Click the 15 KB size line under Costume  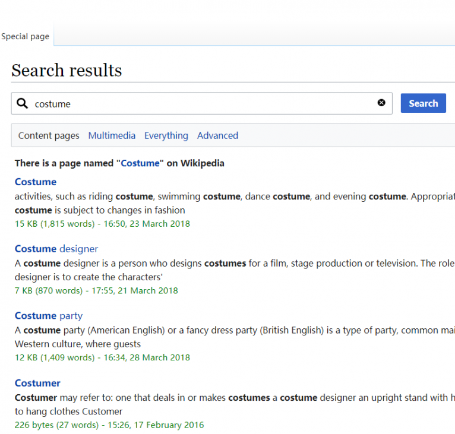pos(102,224)
